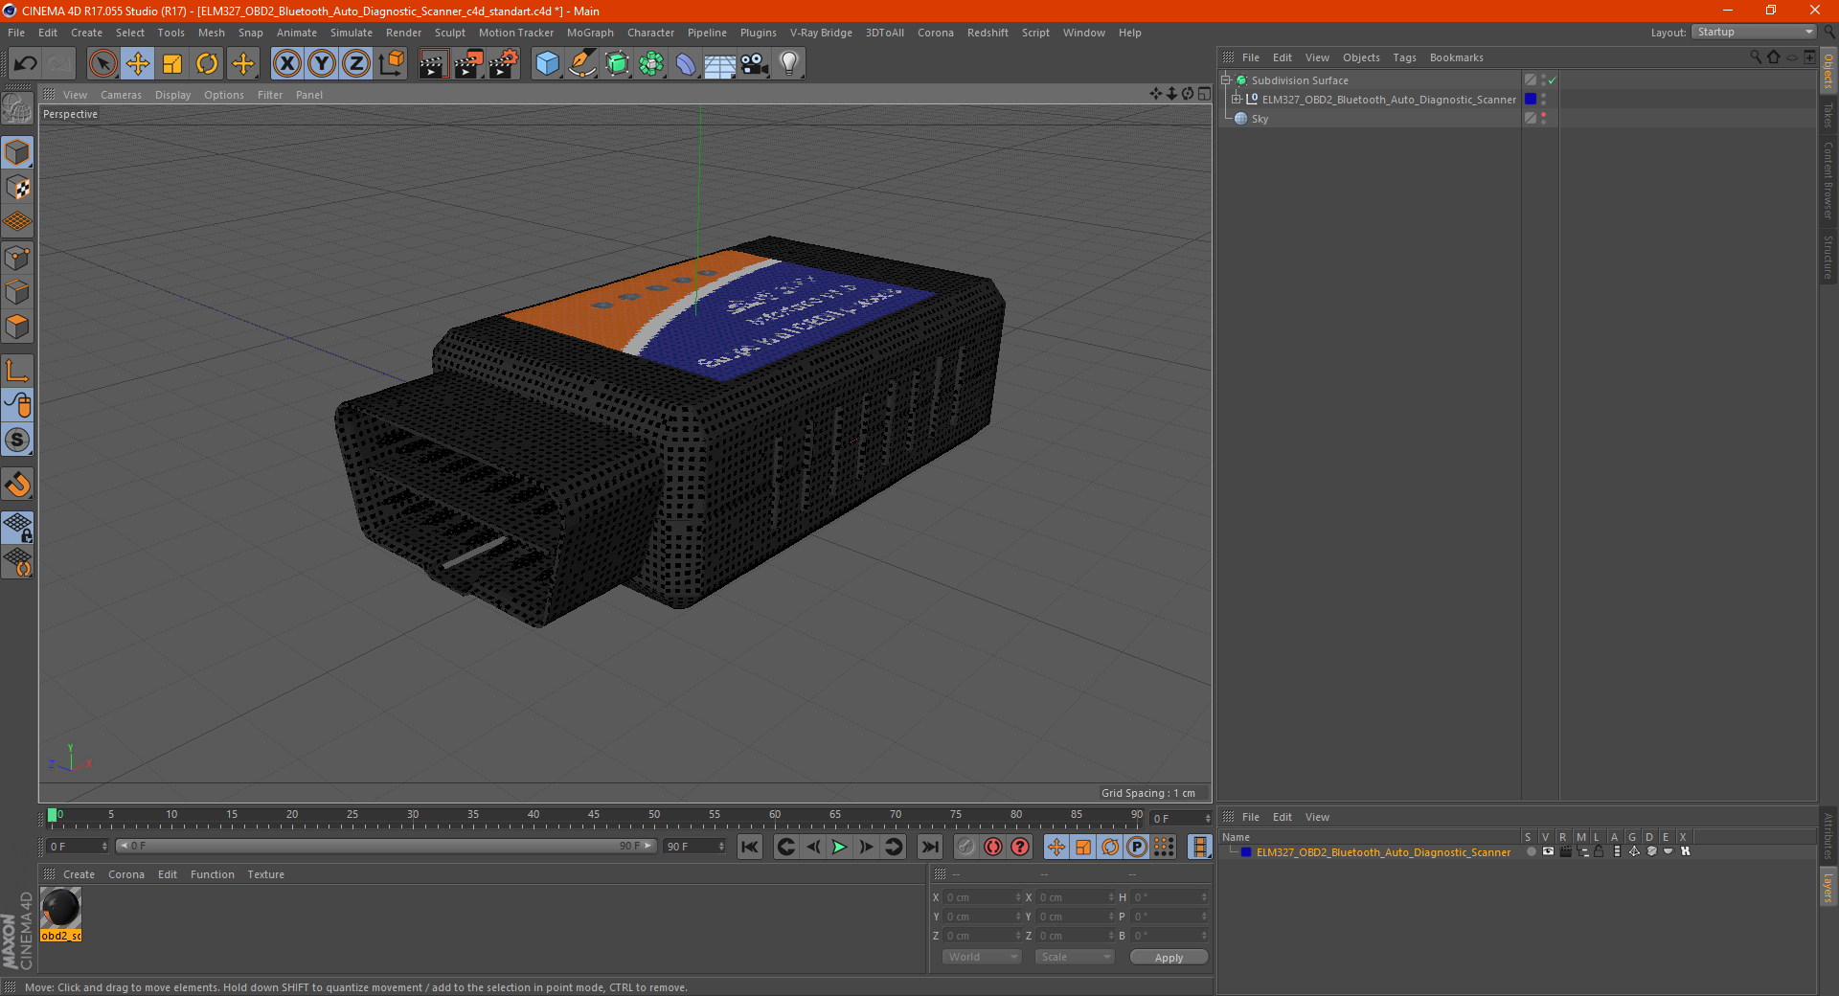Toggle Locked Workplane icon

17,528
